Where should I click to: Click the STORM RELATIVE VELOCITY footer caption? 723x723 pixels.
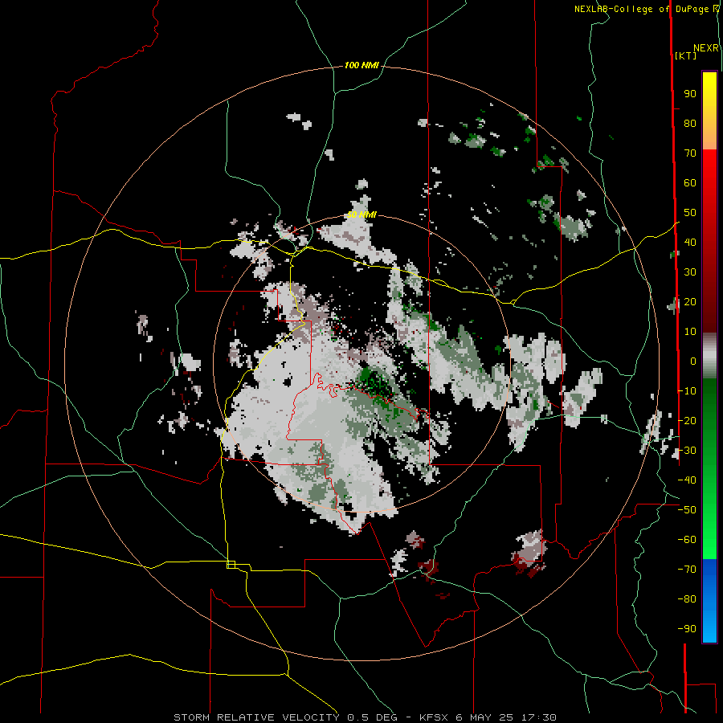point(365,717)
